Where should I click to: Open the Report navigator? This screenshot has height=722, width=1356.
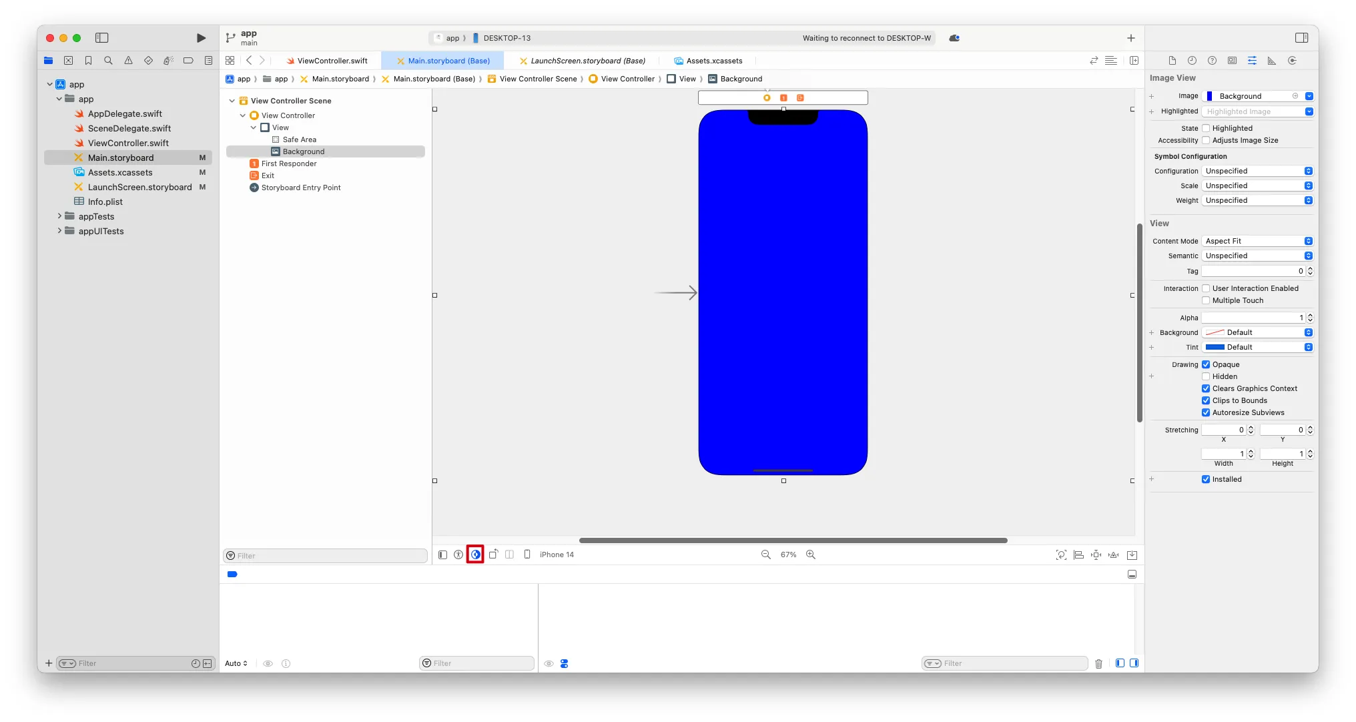click(208, 61)
